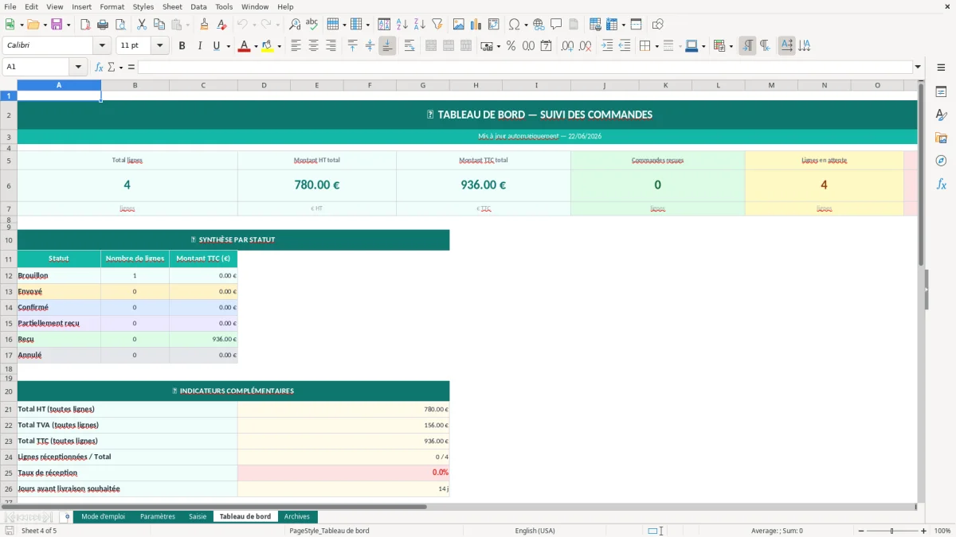956x537 pixels.
Task: Open sidebar Gallery panel
Action: 941,138
